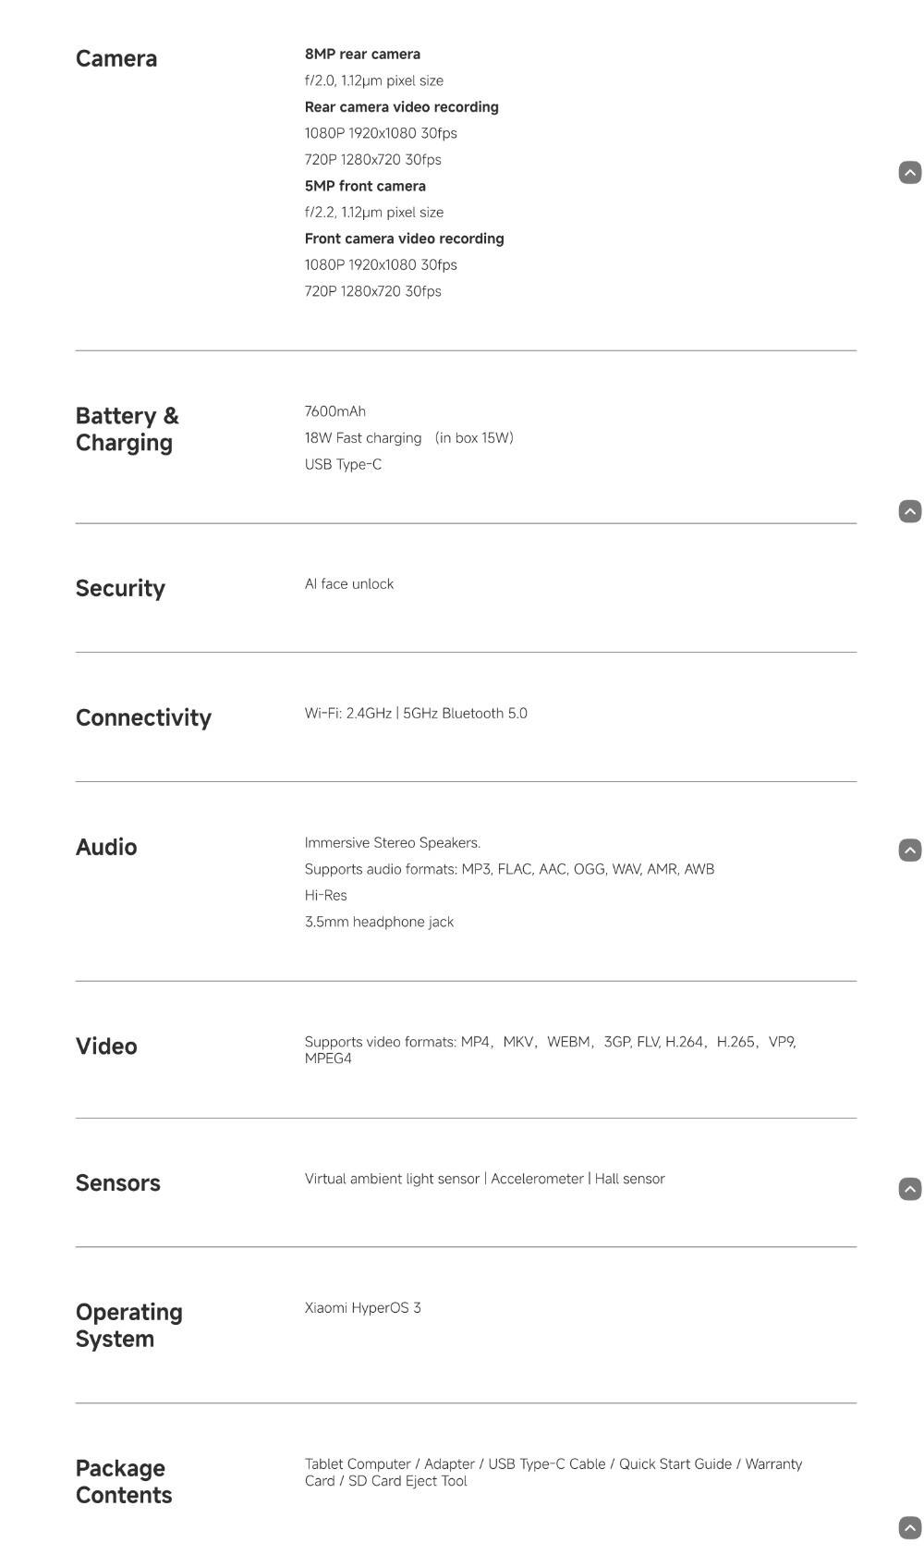Click the Video section heading
The width and height of the screenshot is (924, 1567).
[106, 1047]
